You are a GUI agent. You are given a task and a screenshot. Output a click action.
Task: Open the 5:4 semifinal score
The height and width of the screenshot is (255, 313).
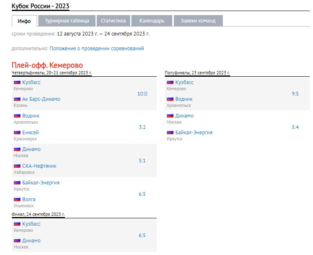pyautogui.click(x=295, y=127)
